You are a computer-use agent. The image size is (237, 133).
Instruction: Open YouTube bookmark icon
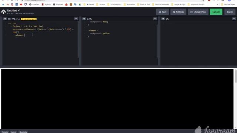(21, 4)
